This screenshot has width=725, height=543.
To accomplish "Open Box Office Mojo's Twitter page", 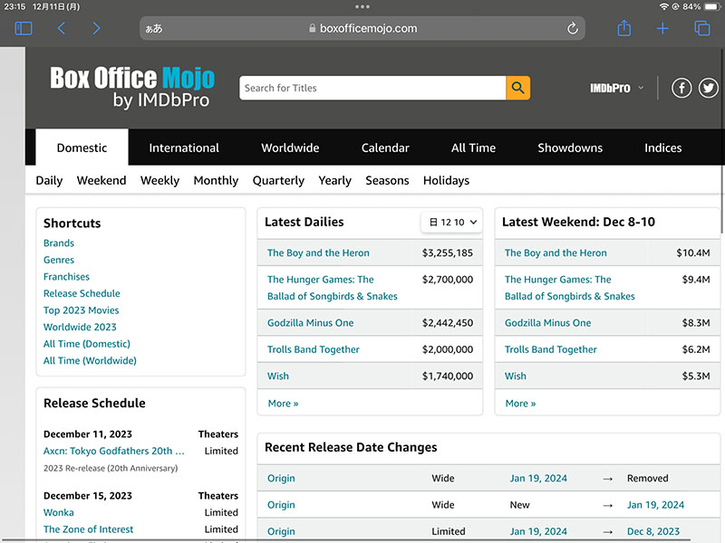I will (709, 88).
